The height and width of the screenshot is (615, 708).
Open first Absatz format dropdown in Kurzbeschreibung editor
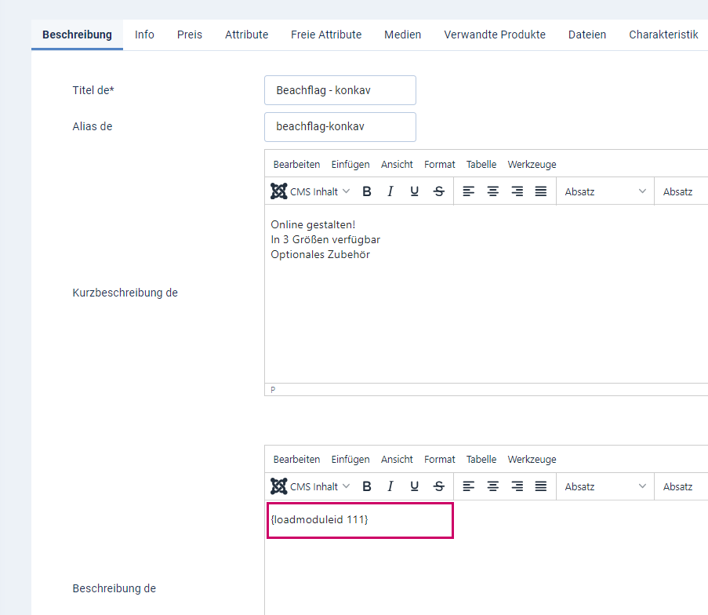pyautogui.click(x=605, y=191)
